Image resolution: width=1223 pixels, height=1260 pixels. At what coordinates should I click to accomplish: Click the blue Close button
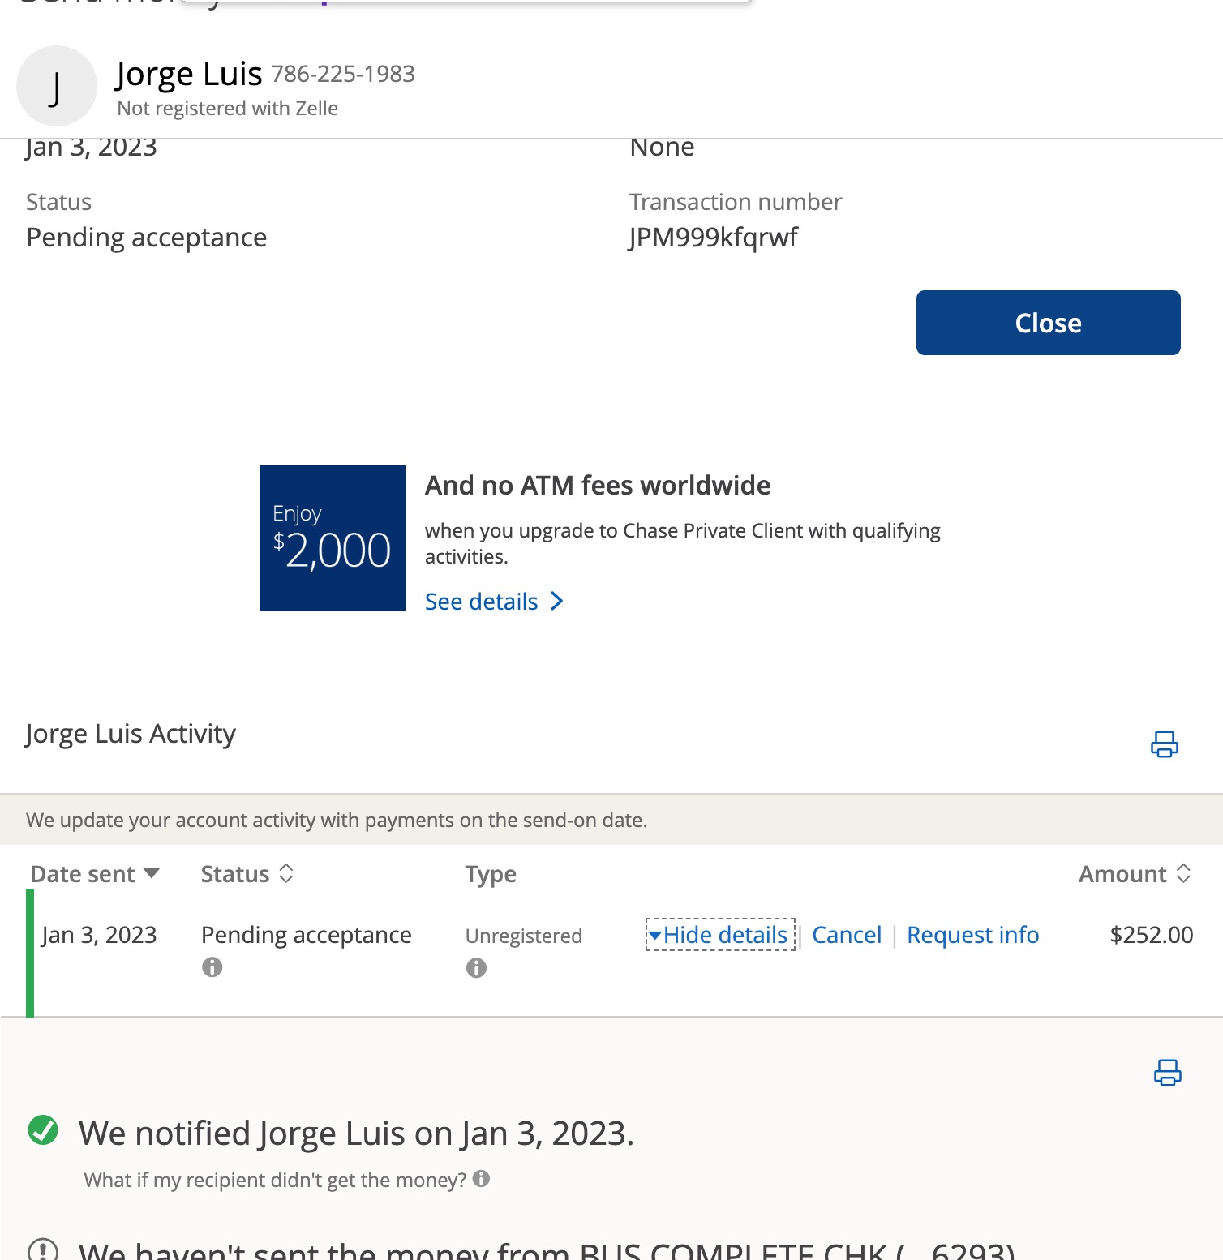pos(1048,323)
